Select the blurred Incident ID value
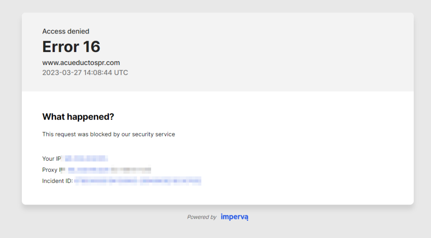The width and height of the screenshot is (431, 238). (x=138, y=181)
